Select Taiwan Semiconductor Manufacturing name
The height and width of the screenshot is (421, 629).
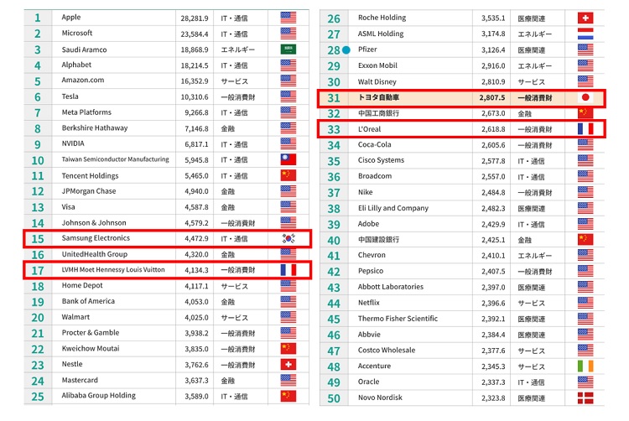115,159
